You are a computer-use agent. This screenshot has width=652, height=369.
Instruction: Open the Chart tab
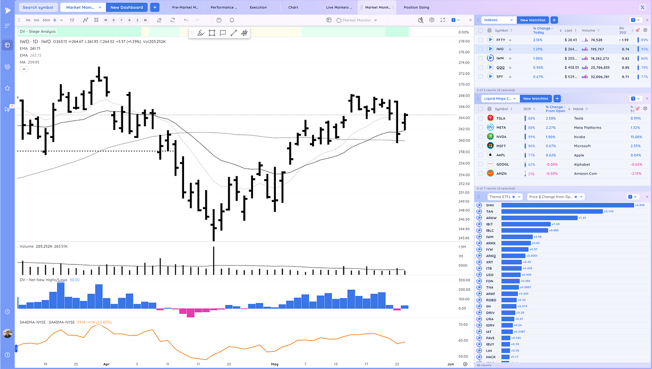click(293, 7)
